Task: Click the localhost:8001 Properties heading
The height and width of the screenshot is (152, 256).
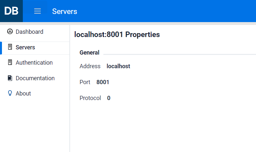Action: coord(117,34)
